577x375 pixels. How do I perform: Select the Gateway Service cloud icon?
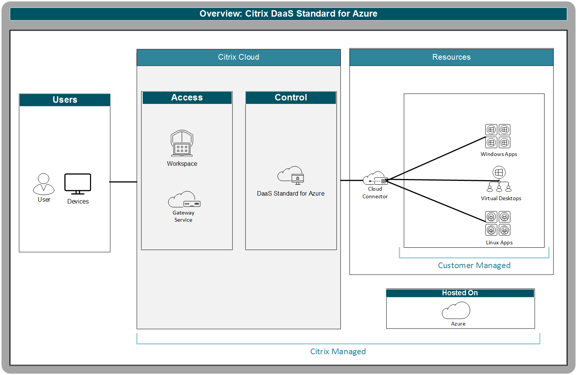(184, 199)
